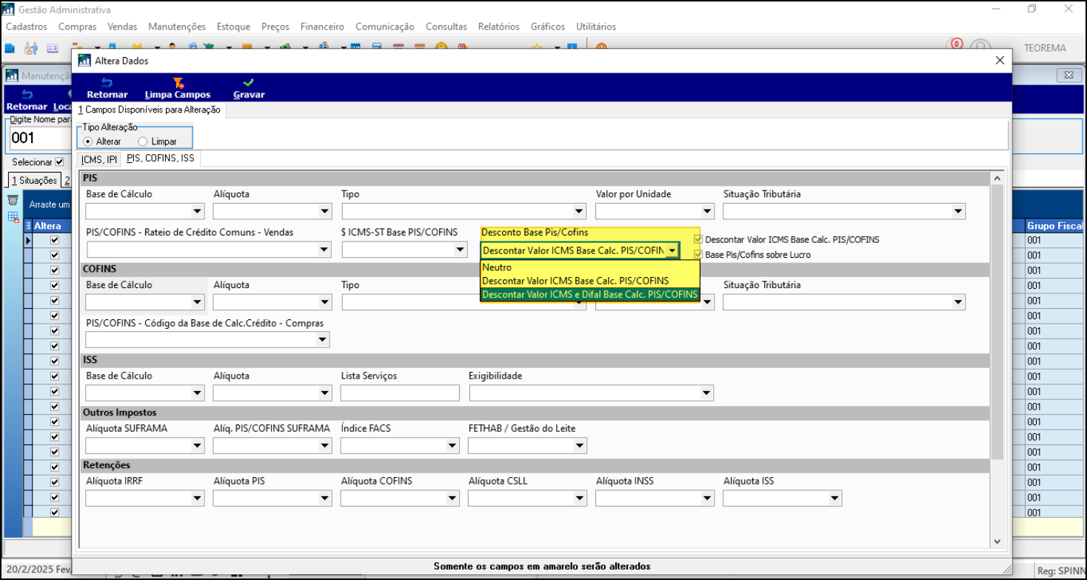The image size is (1087, 580).
Task: Open COFINS Base de Cálculo dropdown
Action: click(197, 302)
